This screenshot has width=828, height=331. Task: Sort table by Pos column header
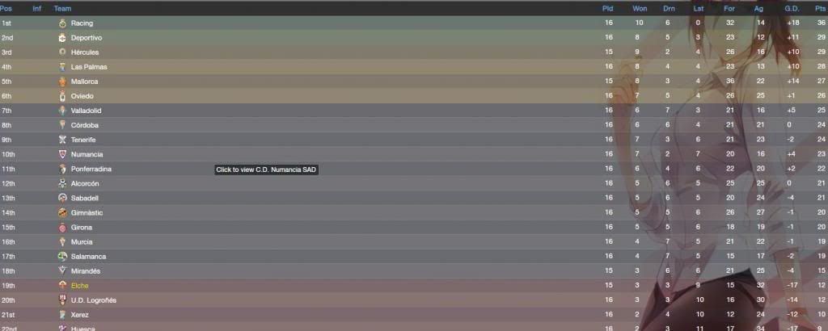pyautogui.click(x=6, y=8)
